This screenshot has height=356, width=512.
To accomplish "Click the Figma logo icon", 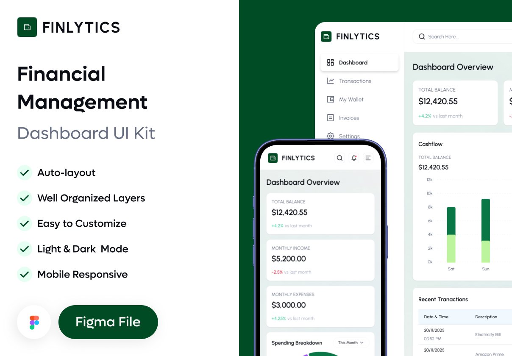I will click(34, 322).
